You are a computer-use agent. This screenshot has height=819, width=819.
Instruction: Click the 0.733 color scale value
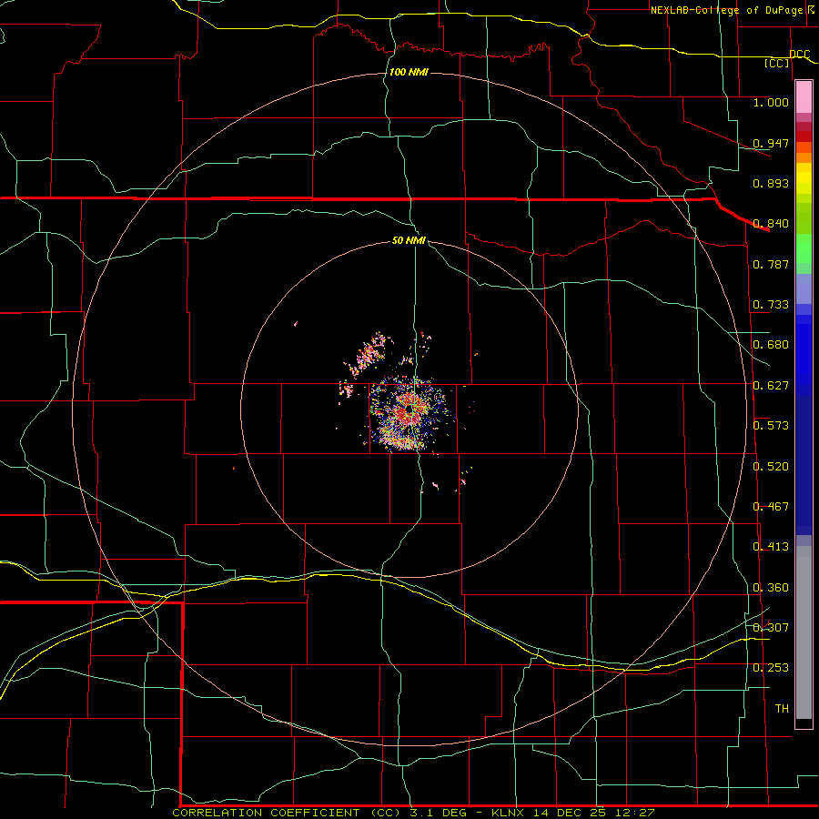(x=771, y=305)
